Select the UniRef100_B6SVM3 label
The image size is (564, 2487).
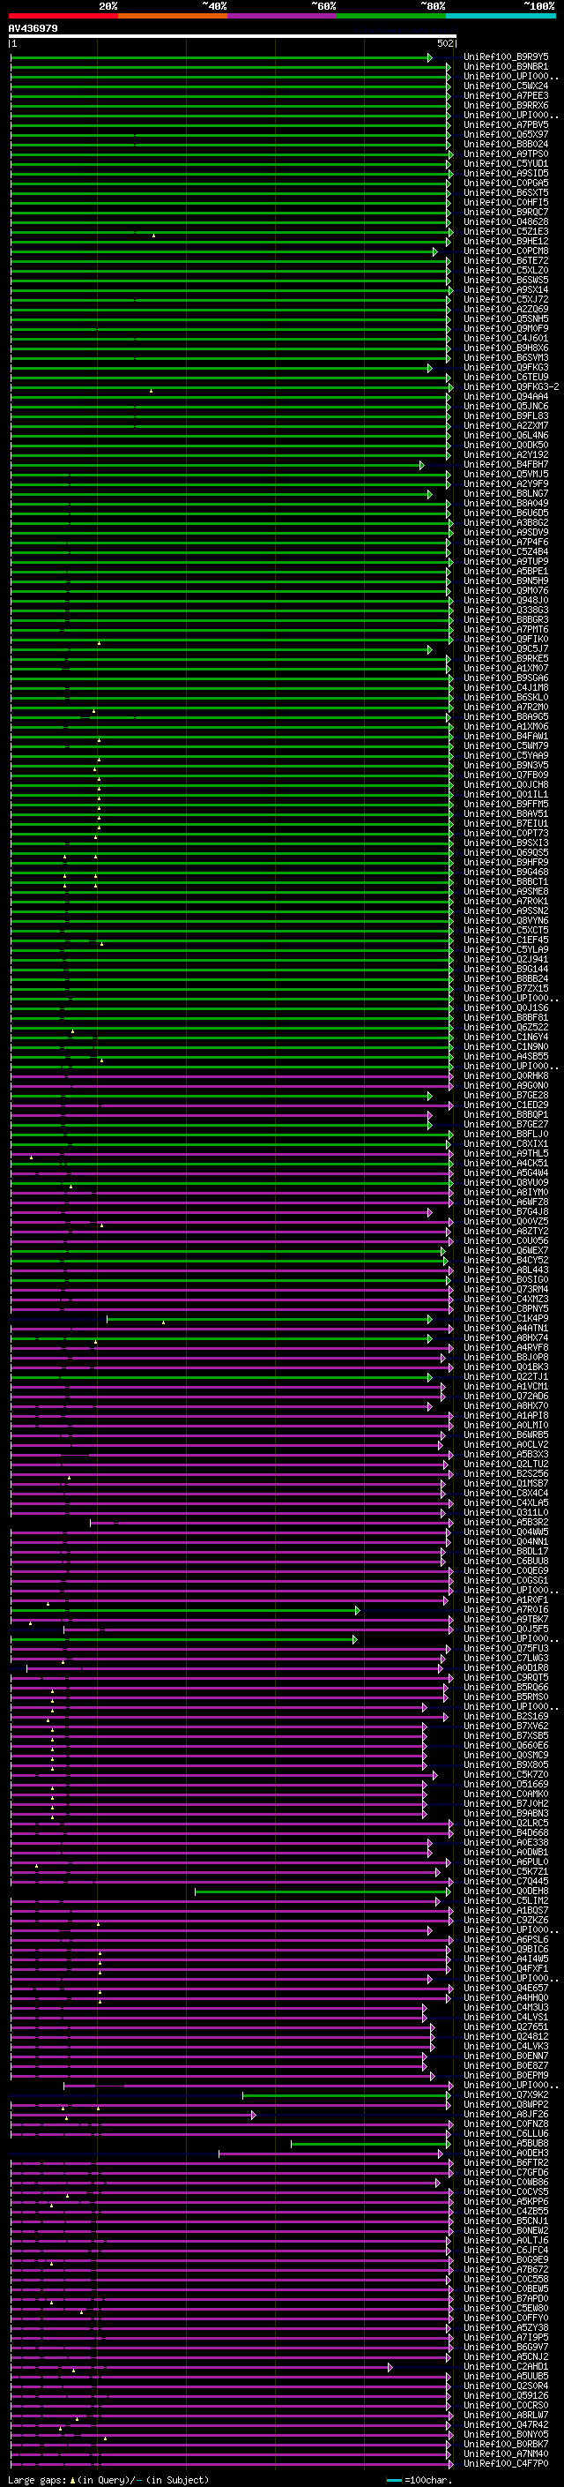click(x=506, y=357)
